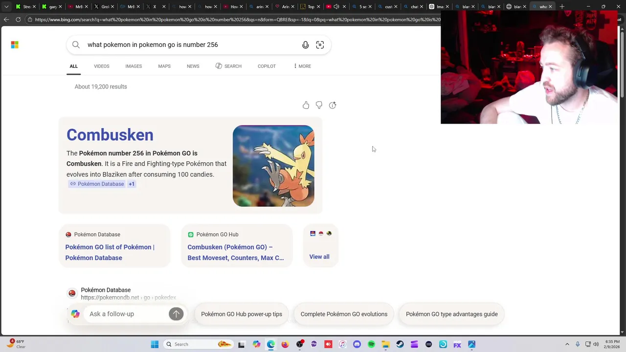Submit follow-up with the arrow button
Screen dimensions: 626x352
click(x=176, y=314)
